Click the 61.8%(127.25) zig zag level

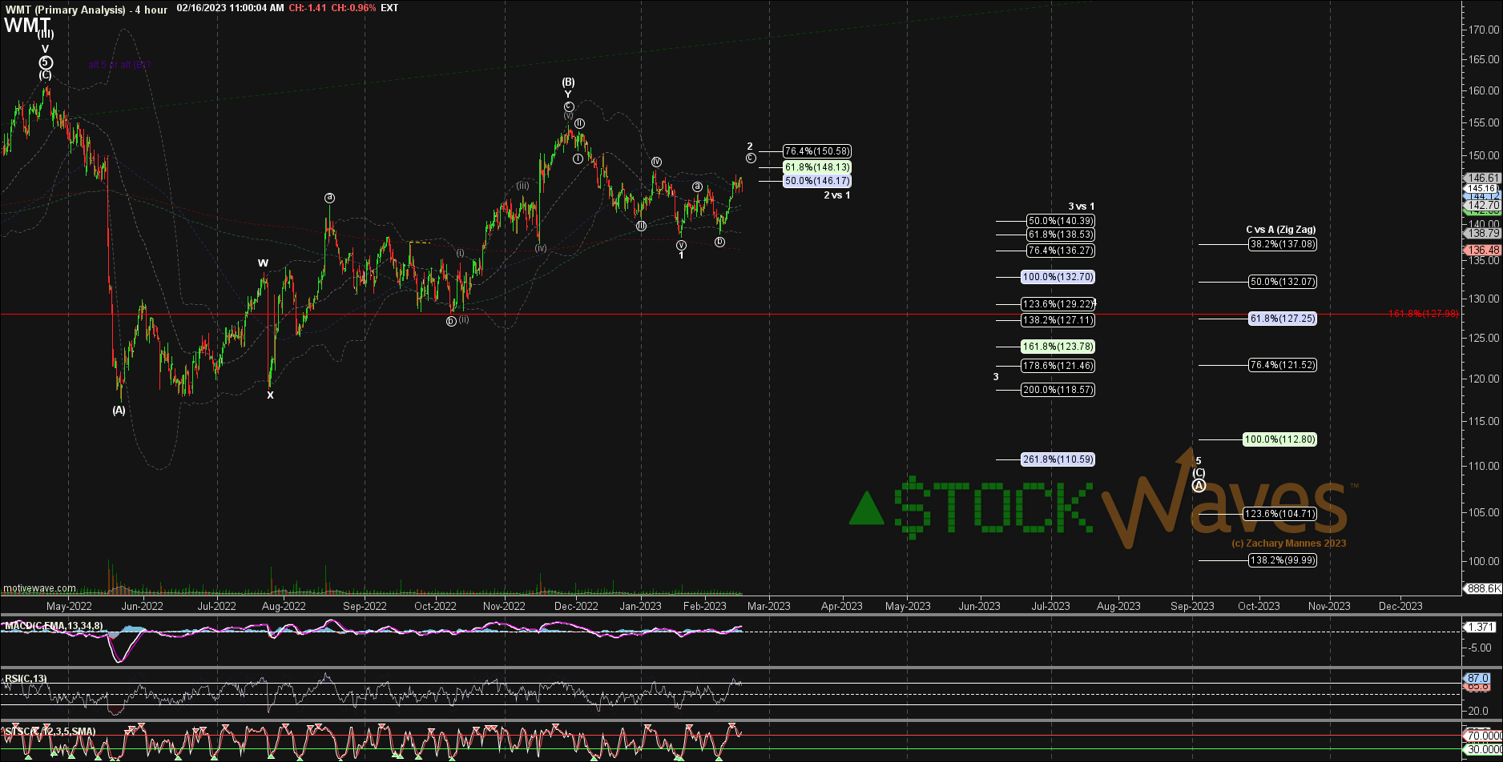pyautogui.click(x=1283, y=319)
